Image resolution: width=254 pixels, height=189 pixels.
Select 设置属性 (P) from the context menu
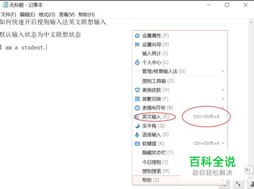click(x=180, y=36)
